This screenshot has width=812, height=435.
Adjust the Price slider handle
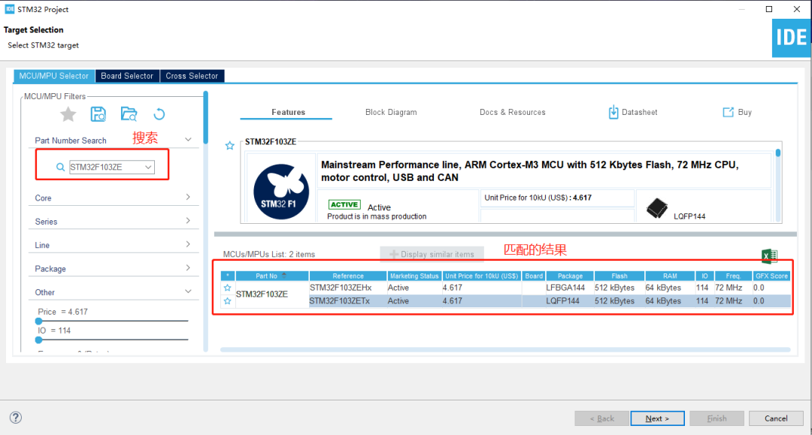pos(39,322)
